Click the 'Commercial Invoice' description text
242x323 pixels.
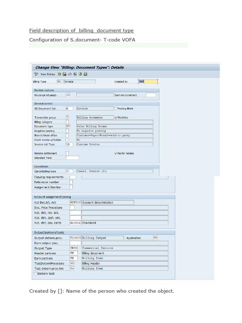point(98,248)
